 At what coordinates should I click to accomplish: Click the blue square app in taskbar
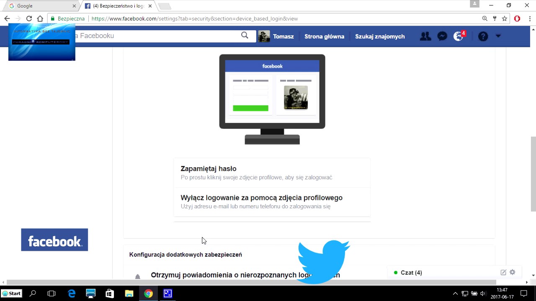[x=167, y=293]
